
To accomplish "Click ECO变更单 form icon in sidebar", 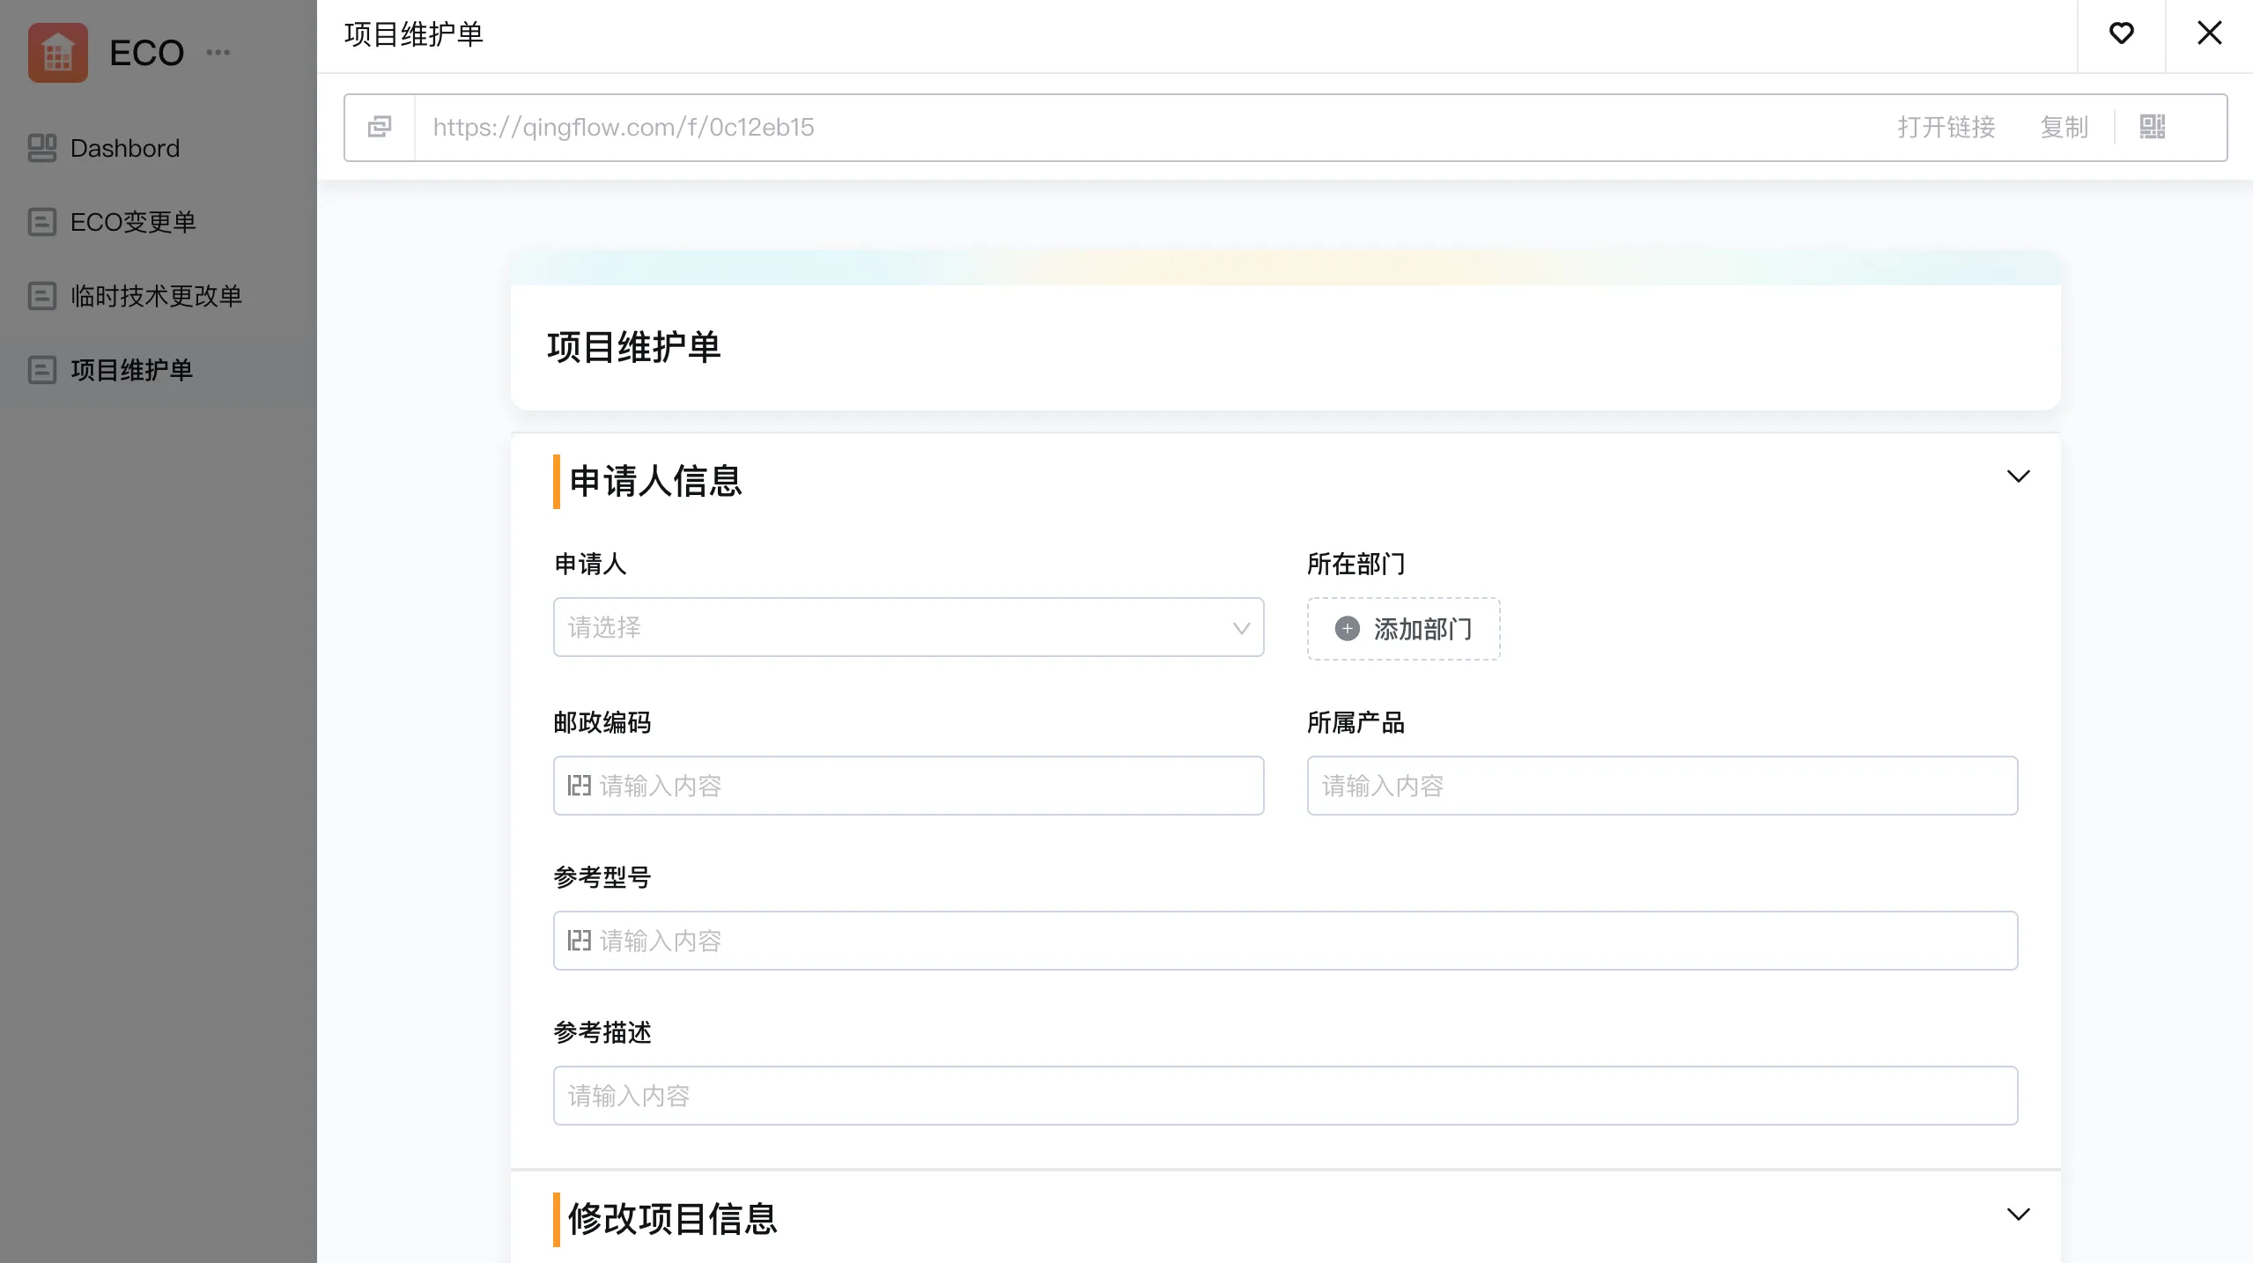I will coord(41,222).
